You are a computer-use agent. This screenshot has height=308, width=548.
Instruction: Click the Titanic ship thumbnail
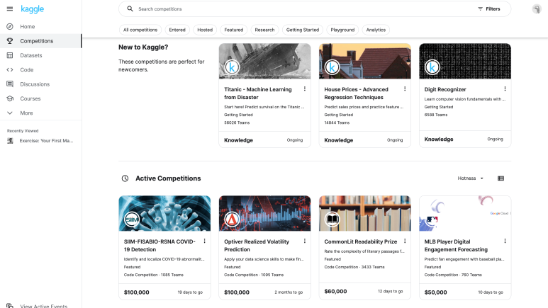tap(264, 61)
